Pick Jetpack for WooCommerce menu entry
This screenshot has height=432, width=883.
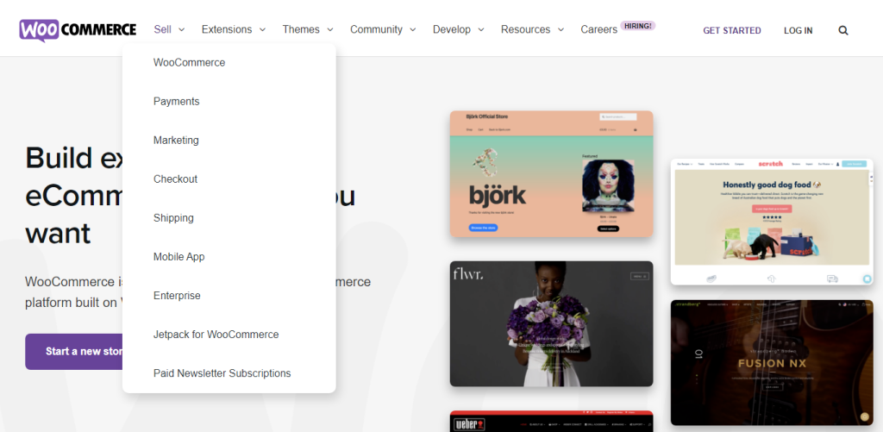coord(216,335)
